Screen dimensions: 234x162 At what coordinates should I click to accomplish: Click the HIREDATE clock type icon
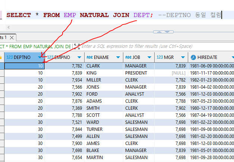coord(193,57)
